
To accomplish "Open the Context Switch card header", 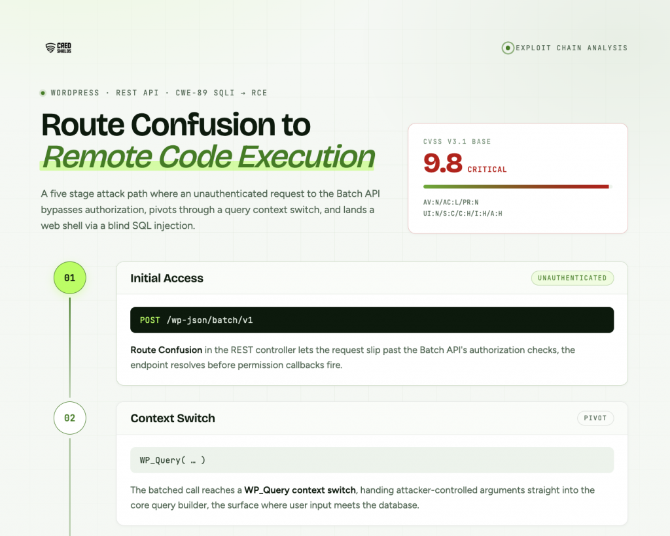I will pos(372,418).
